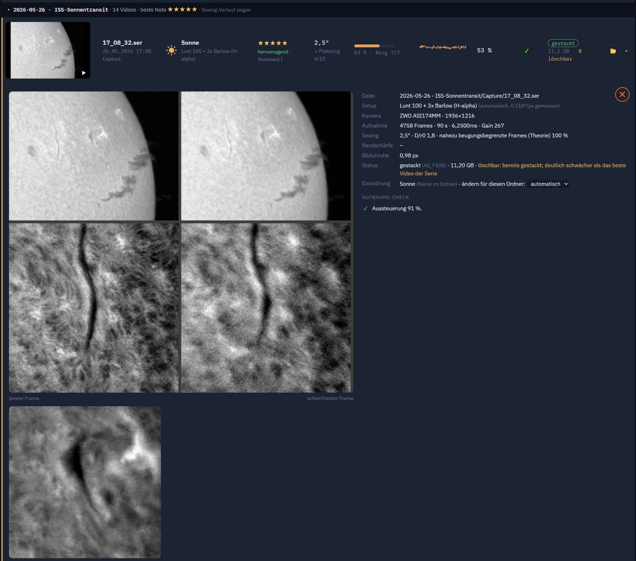The image size is (636, 561).
Task: Click the 'schlechtester Frame' caption
Action: click(330, 398)
